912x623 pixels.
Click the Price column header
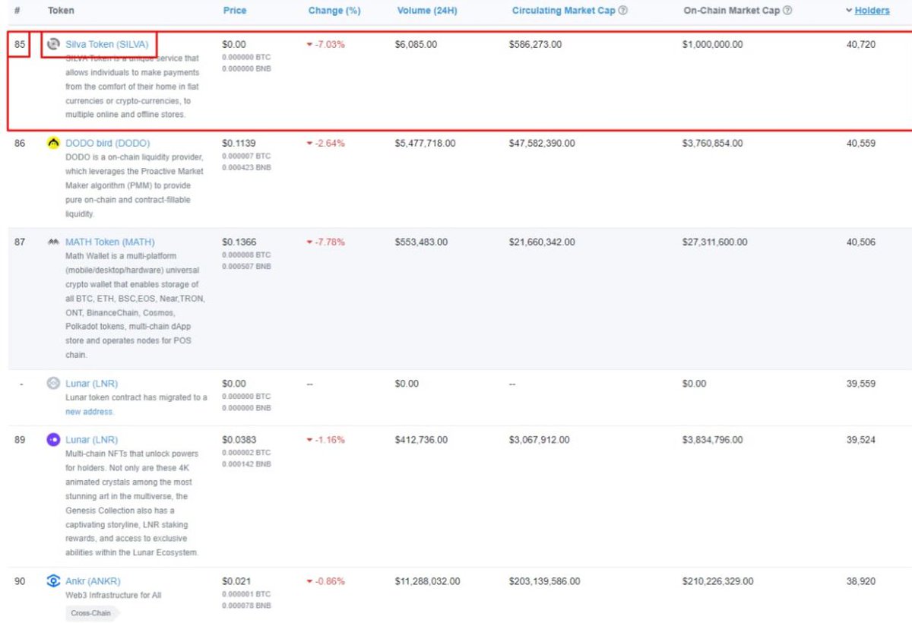tap(235, 11)
